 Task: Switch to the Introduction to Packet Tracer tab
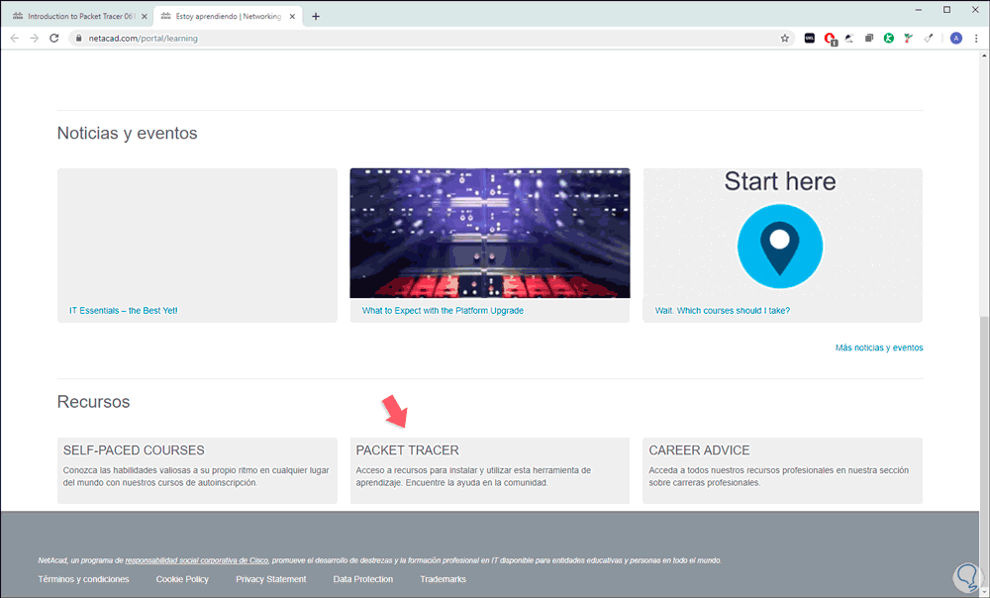(80, 17)
